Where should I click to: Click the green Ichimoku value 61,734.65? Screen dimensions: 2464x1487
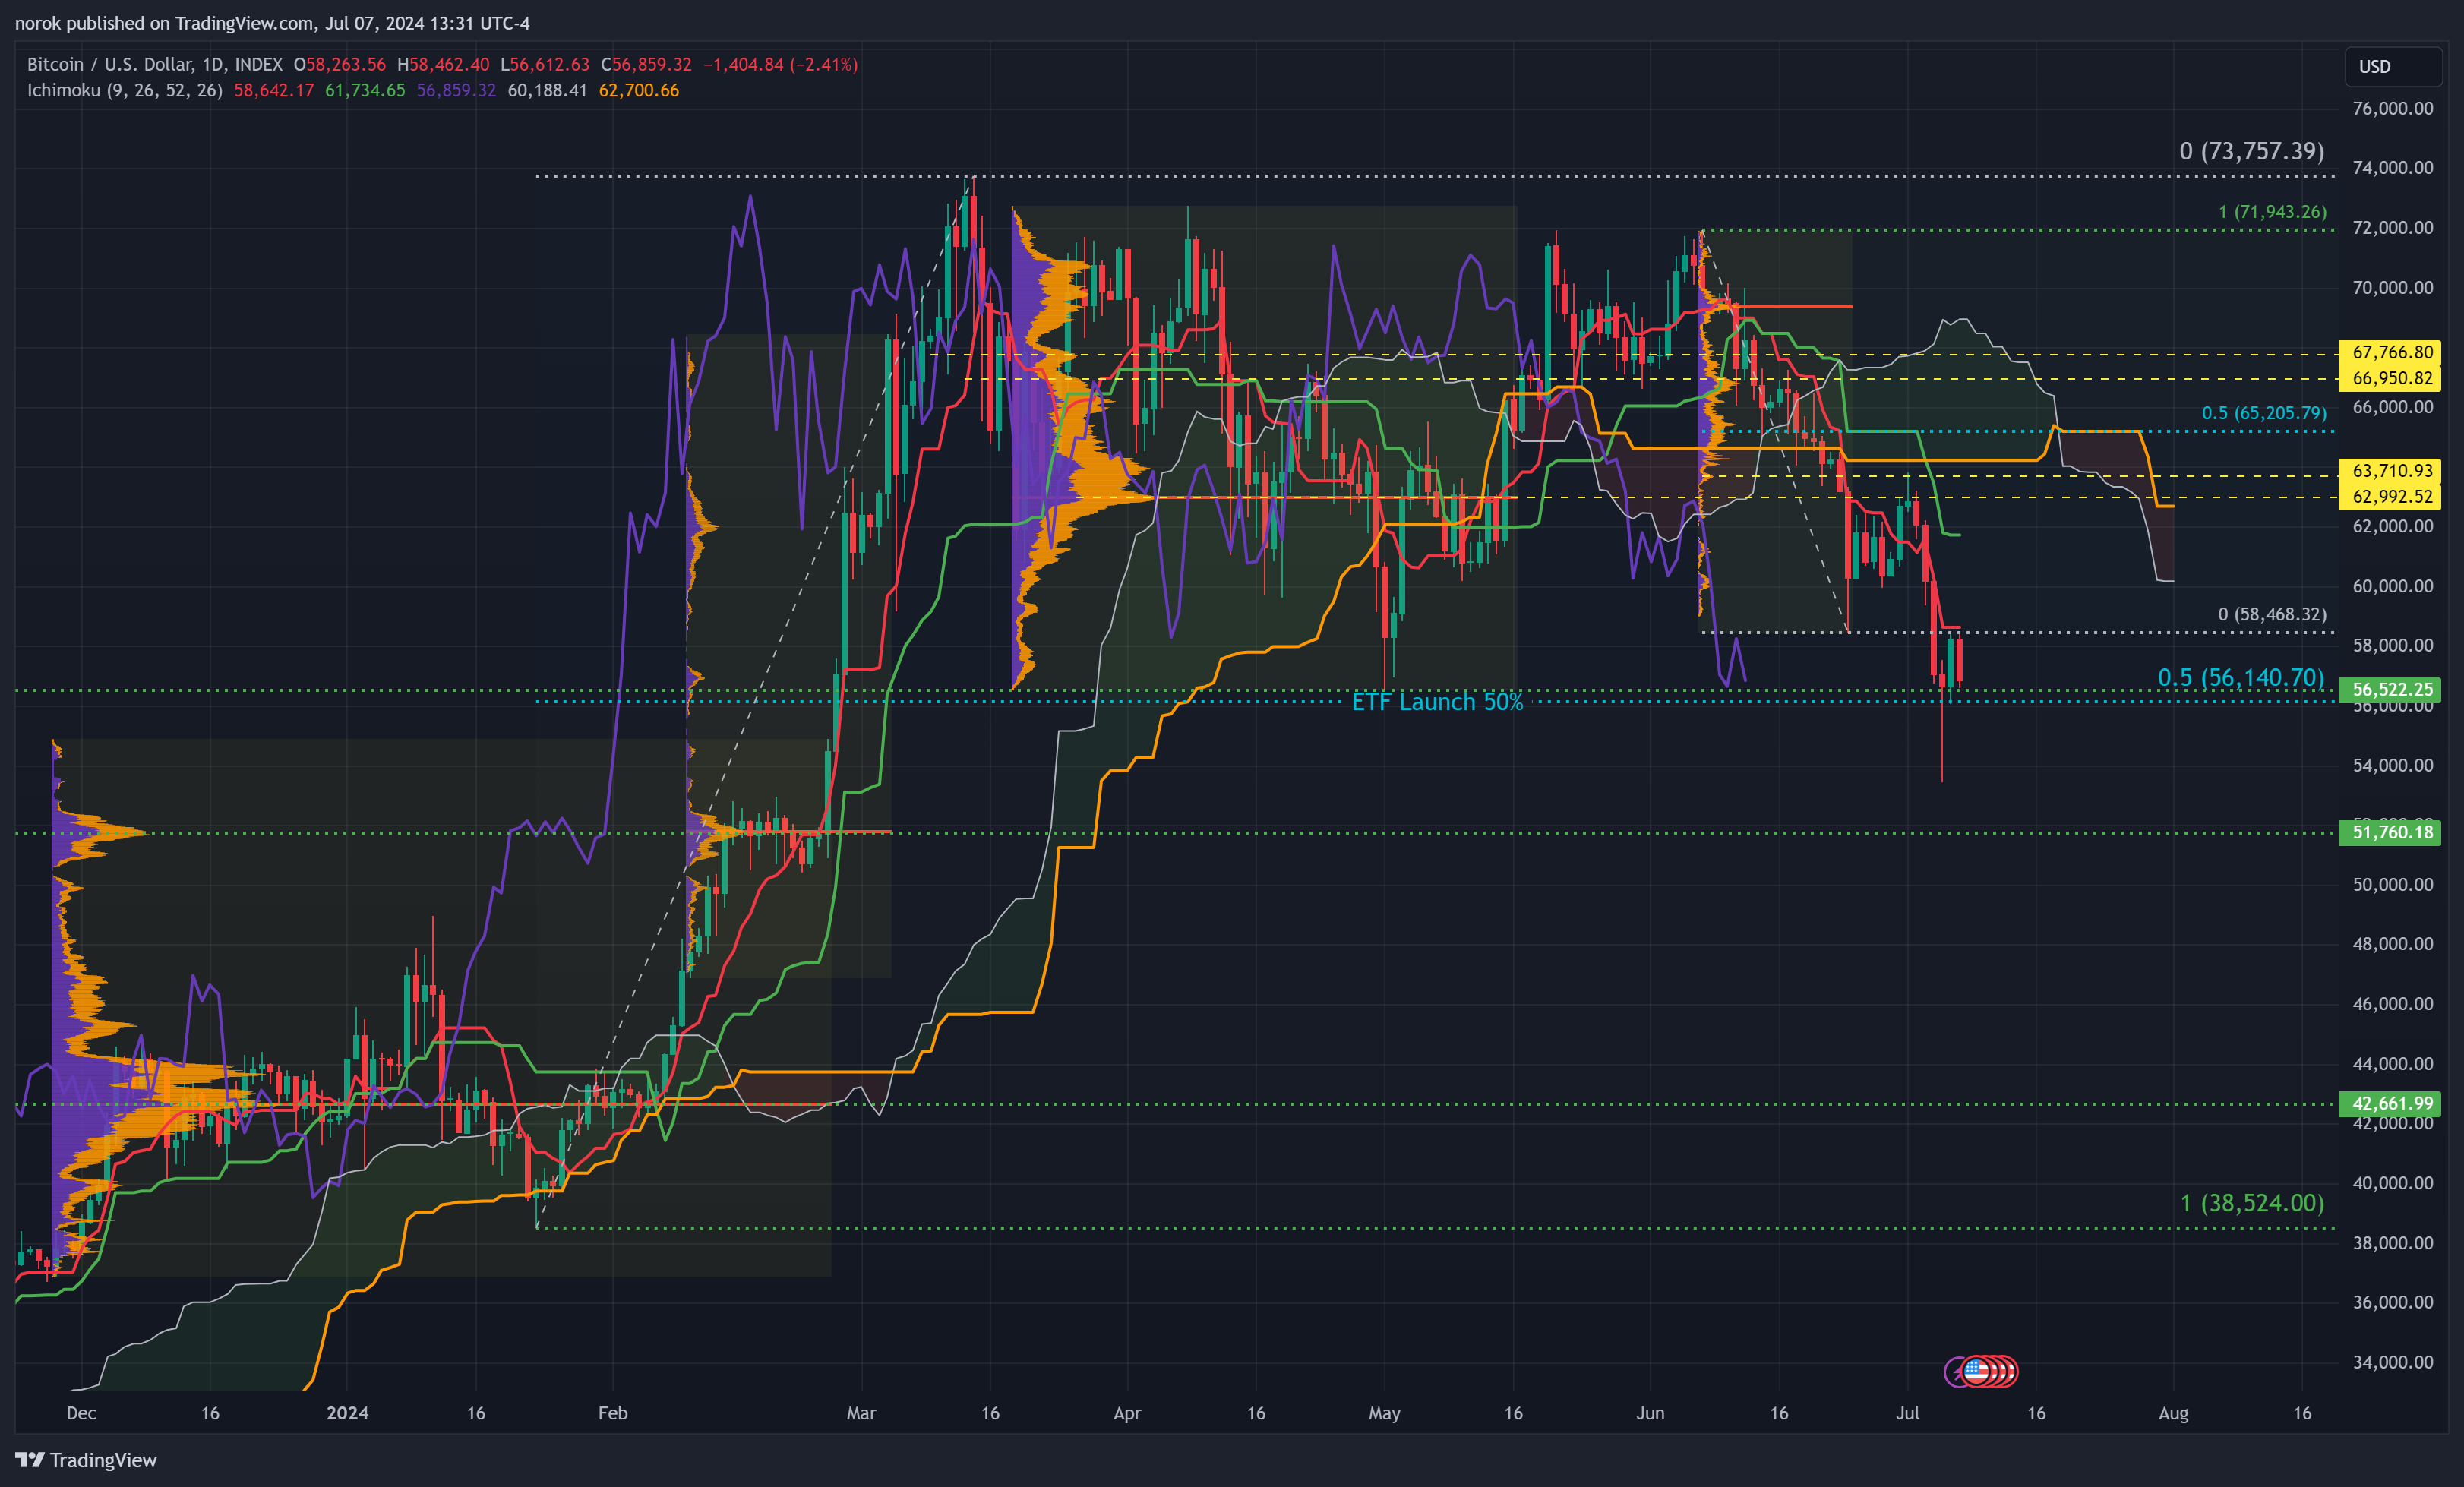point(365,90)
